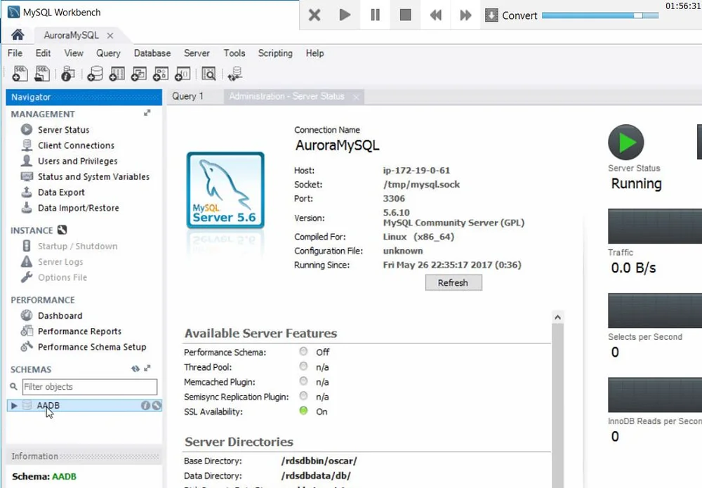Viewport: 702px width, 488px height.
Task: Click the green Server Status running icon
Action: click(626, 143)
